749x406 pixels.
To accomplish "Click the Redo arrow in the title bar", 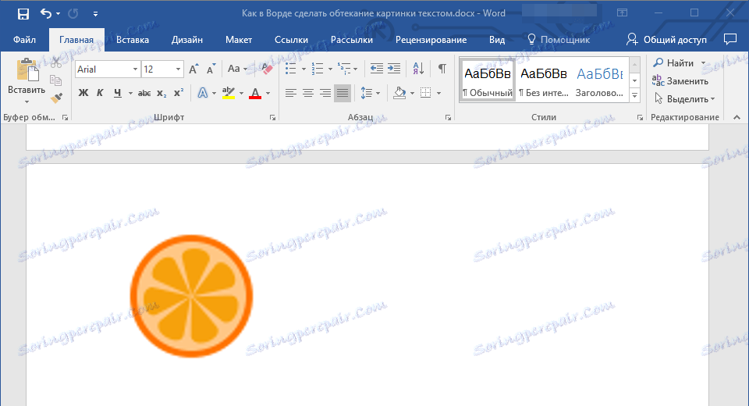I will point(73,14).
